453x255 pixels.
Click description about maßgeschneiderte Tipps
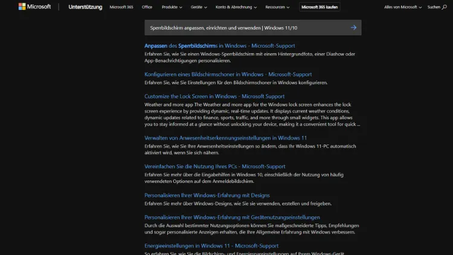pyautogui.click(x=252, y=228)
